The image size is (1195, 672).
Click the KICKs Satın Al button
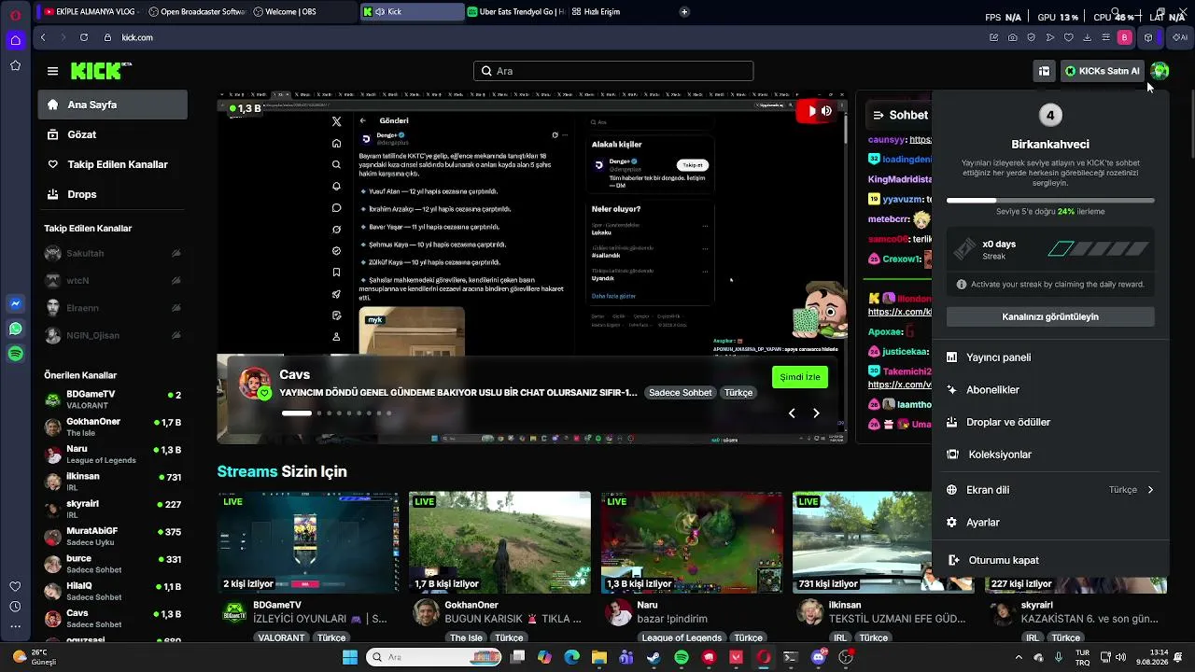(1103, 71)
